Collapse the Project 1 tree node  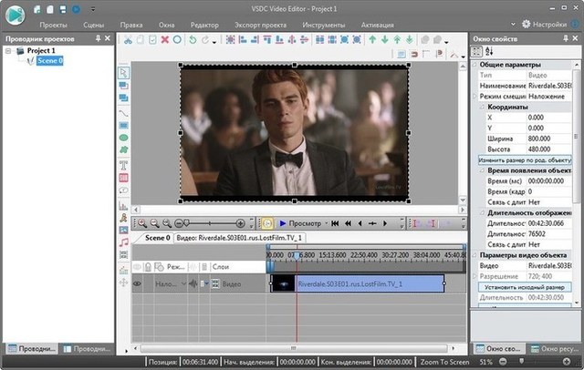pyautogui.click(x=9, y=51)
